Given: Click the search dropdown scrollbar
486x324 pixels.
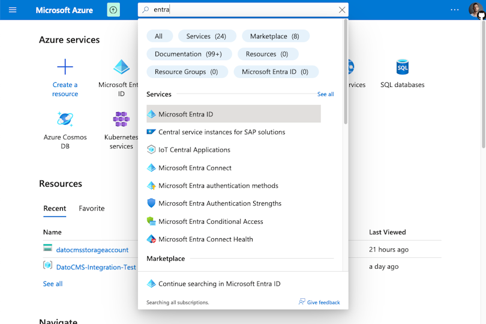Looking at the screenshot, I should pyautogui.click(x=346, y=72).
